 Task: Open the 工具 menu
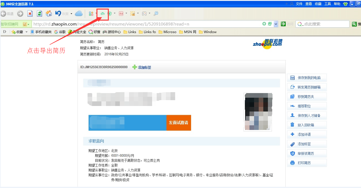(328, 4)
